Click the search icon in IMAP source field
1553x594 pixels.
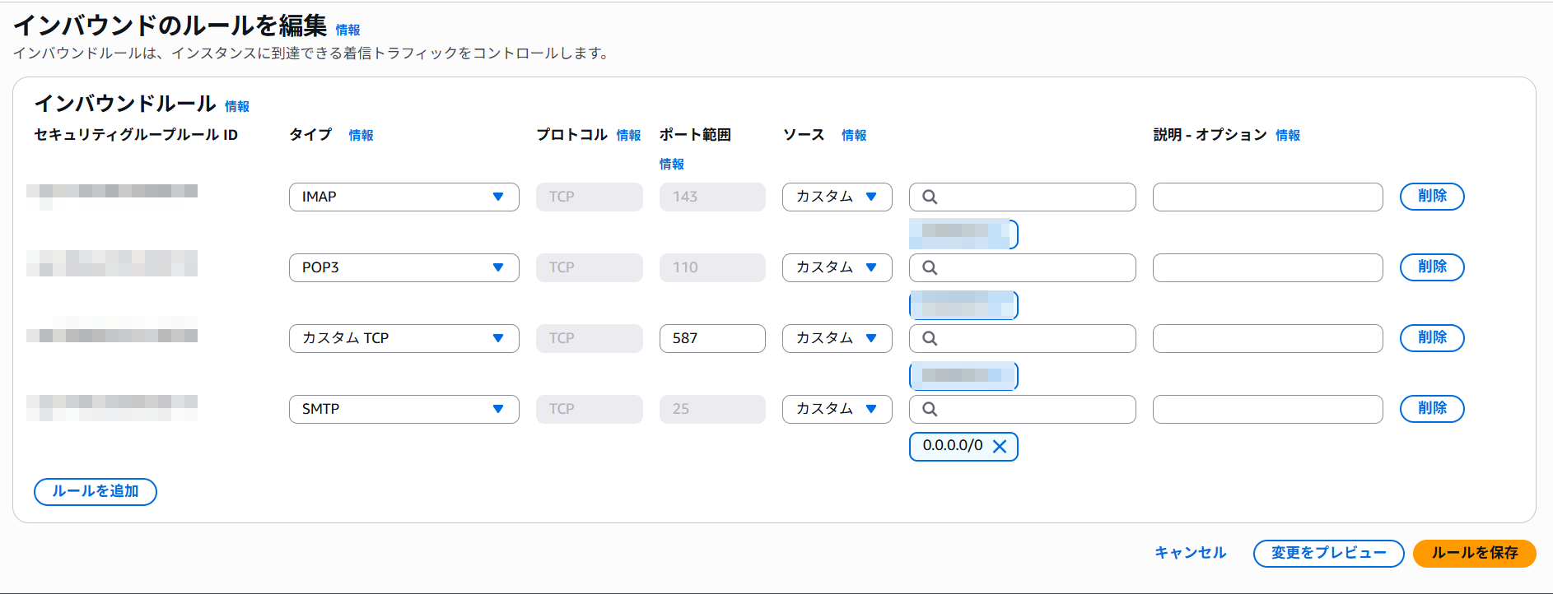pyautogui.click(x=930, y=197)
